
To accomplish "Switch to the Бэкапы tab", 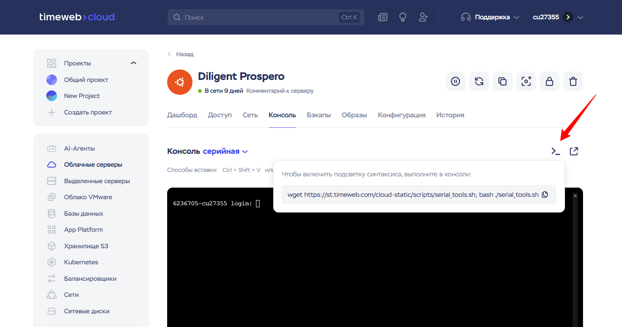I will pos(319,115).
